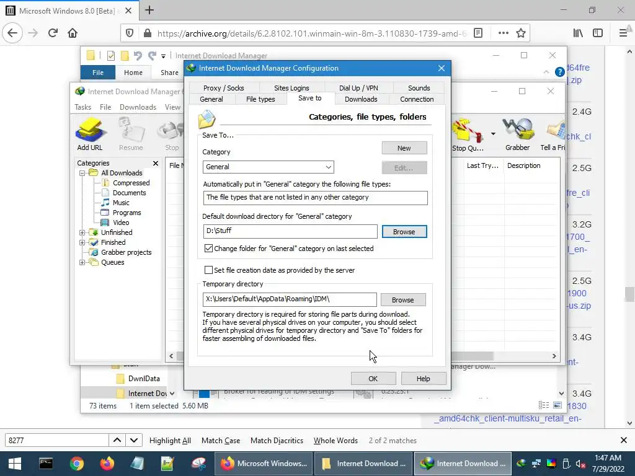The width and height of the screenshot is (635, 476).
Task: Toggle Match Case in find bar
Action: coord(221,441)
